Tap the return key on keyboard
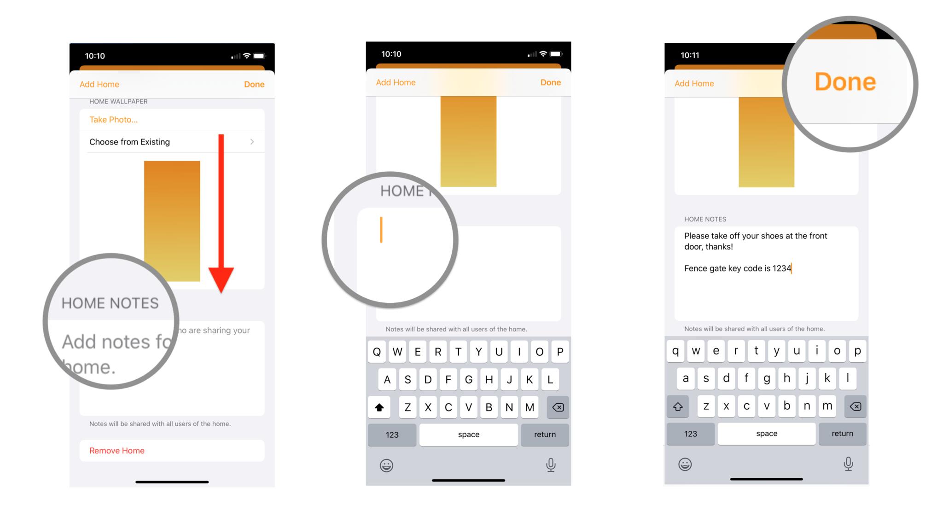This screenshot has height=527, width=943. [544, 434]
